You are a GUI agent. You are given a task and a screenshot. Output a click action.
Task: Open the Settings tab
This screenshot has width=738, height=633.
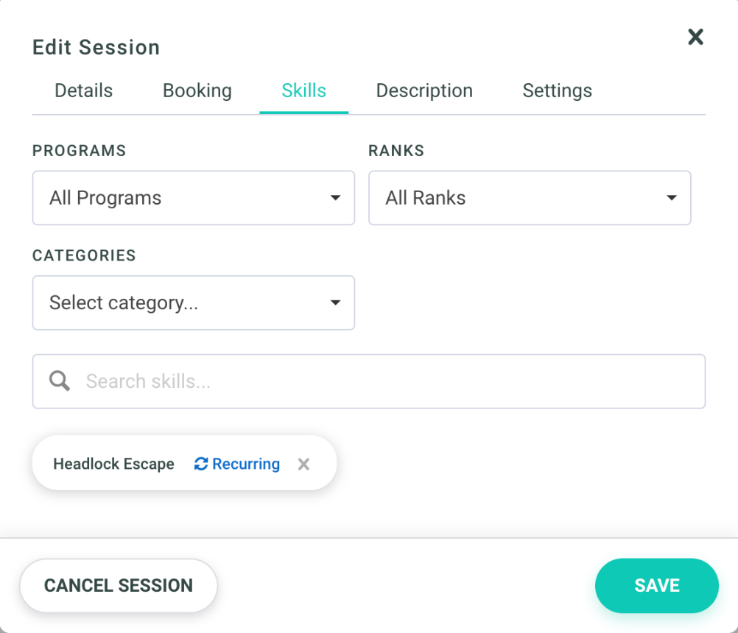[x=557, y=90]
